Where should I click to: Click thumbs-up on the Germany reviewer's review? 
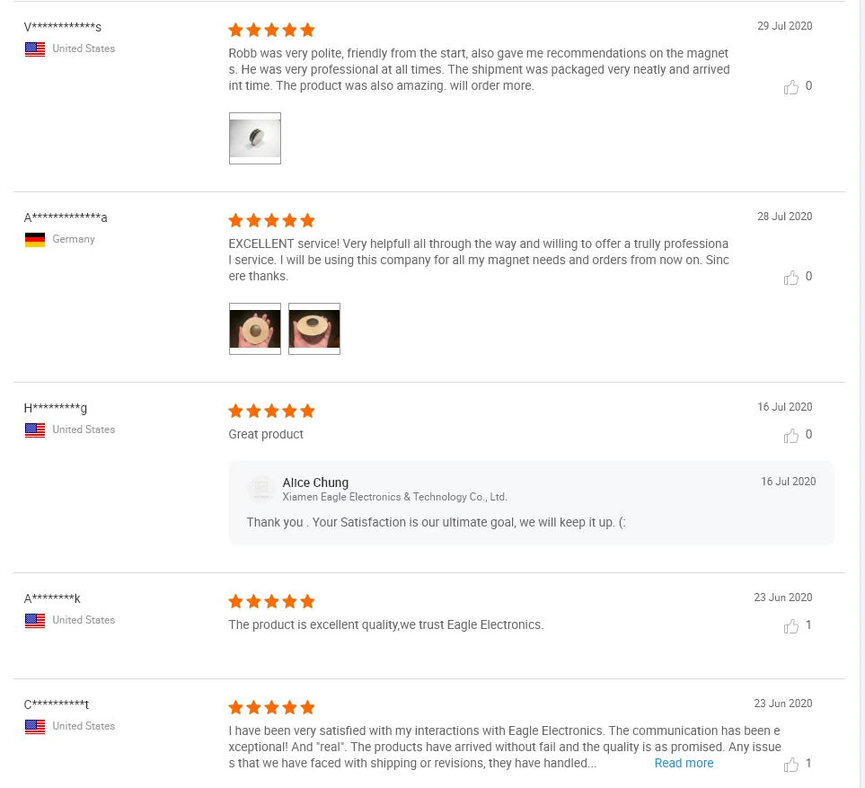coord(791,278)
